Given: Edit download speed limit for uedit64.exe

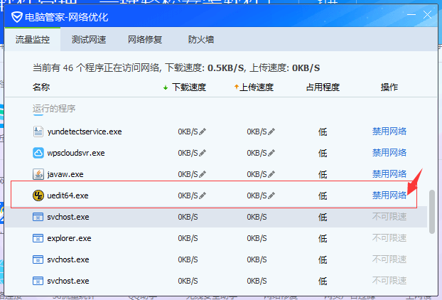Looking at the screenshot, I should pos(203,195).
